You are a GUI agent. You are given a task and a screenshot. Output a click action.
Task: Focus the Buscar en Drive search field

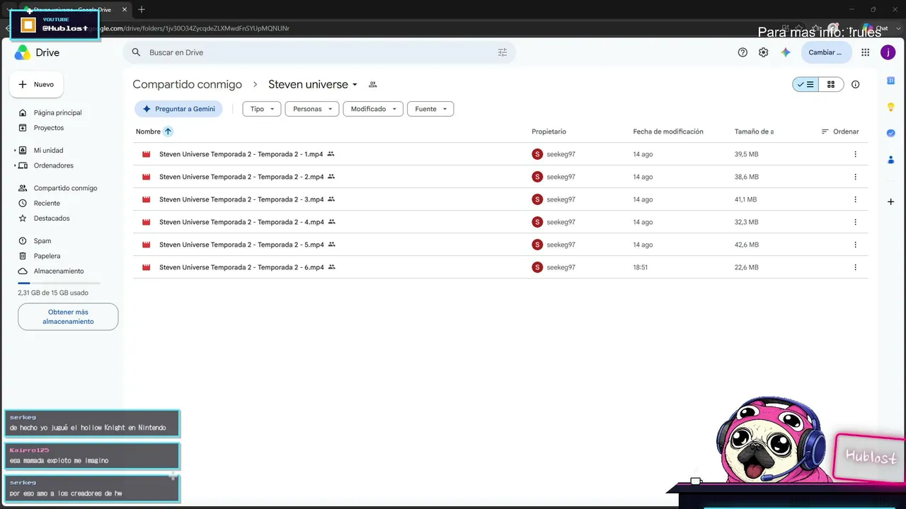coord(319,52)
